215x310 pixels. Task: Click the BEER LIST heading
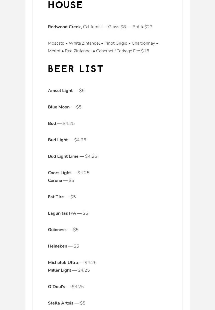point(76,69)
